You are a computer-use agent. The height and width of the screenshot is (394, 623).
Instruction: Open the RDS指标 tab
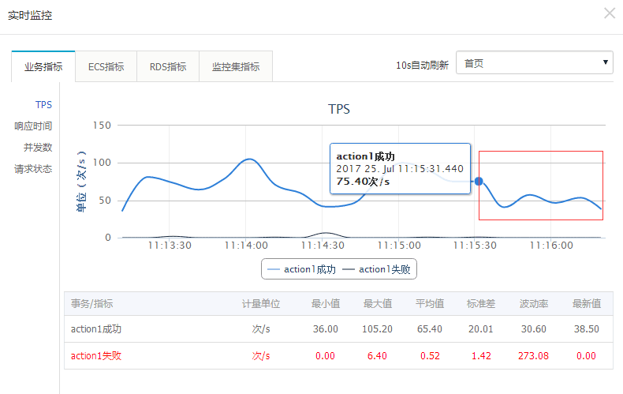click(x=168, y=66)
